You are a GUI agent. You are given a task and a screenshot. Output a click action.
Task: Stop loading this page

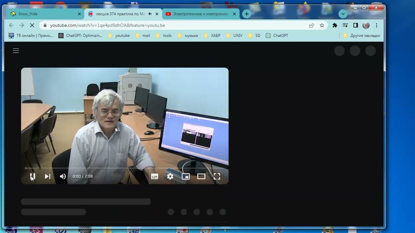point(32,25)
